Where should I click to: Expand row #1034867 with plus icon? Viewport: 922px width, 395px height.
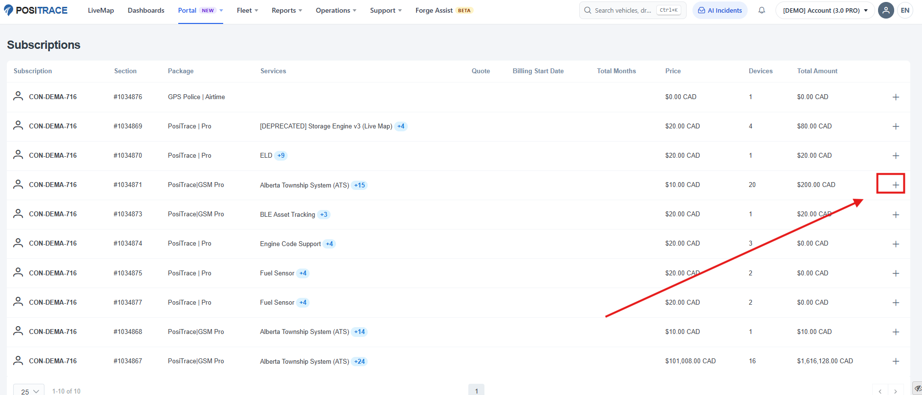[896, 361]
